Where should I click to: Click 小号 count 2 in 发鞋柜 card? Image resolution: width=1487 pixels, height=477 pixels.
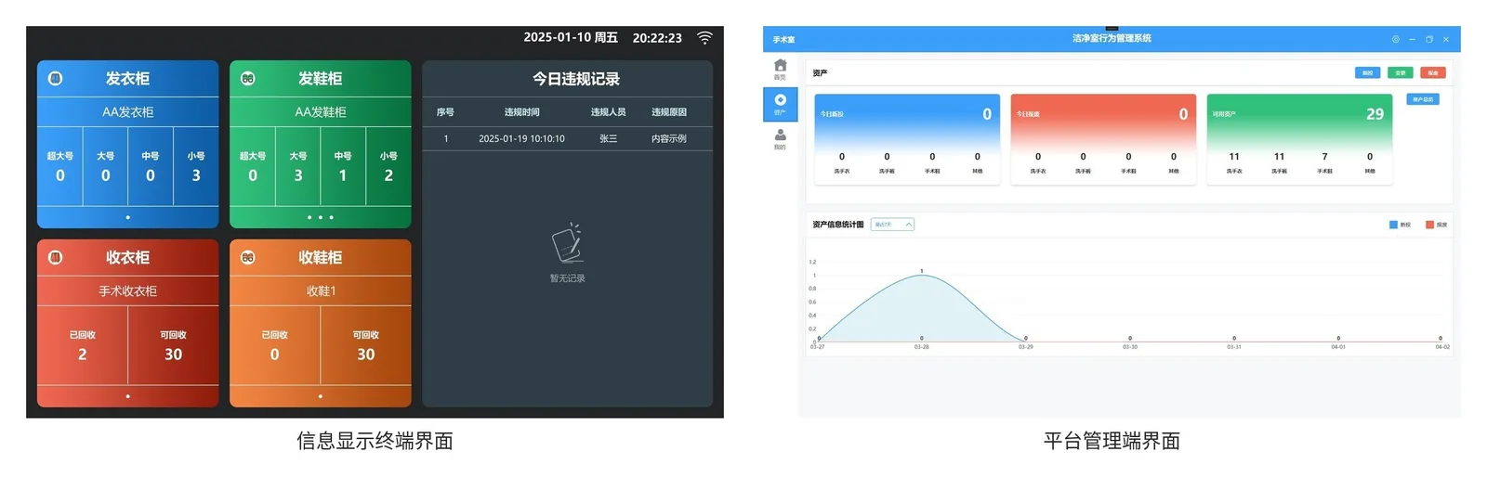pos(388,175)
